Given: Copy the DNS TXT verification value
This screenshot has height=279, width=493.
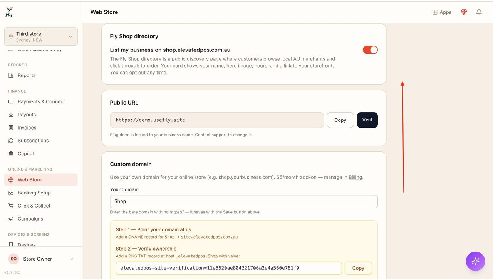Looking at the screenshot, I should point(358,268).
